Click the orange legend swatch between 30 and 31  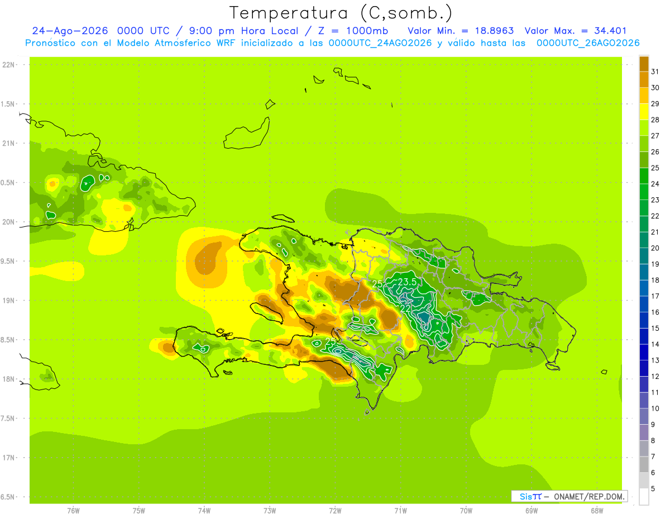click(x=644, y=80)
